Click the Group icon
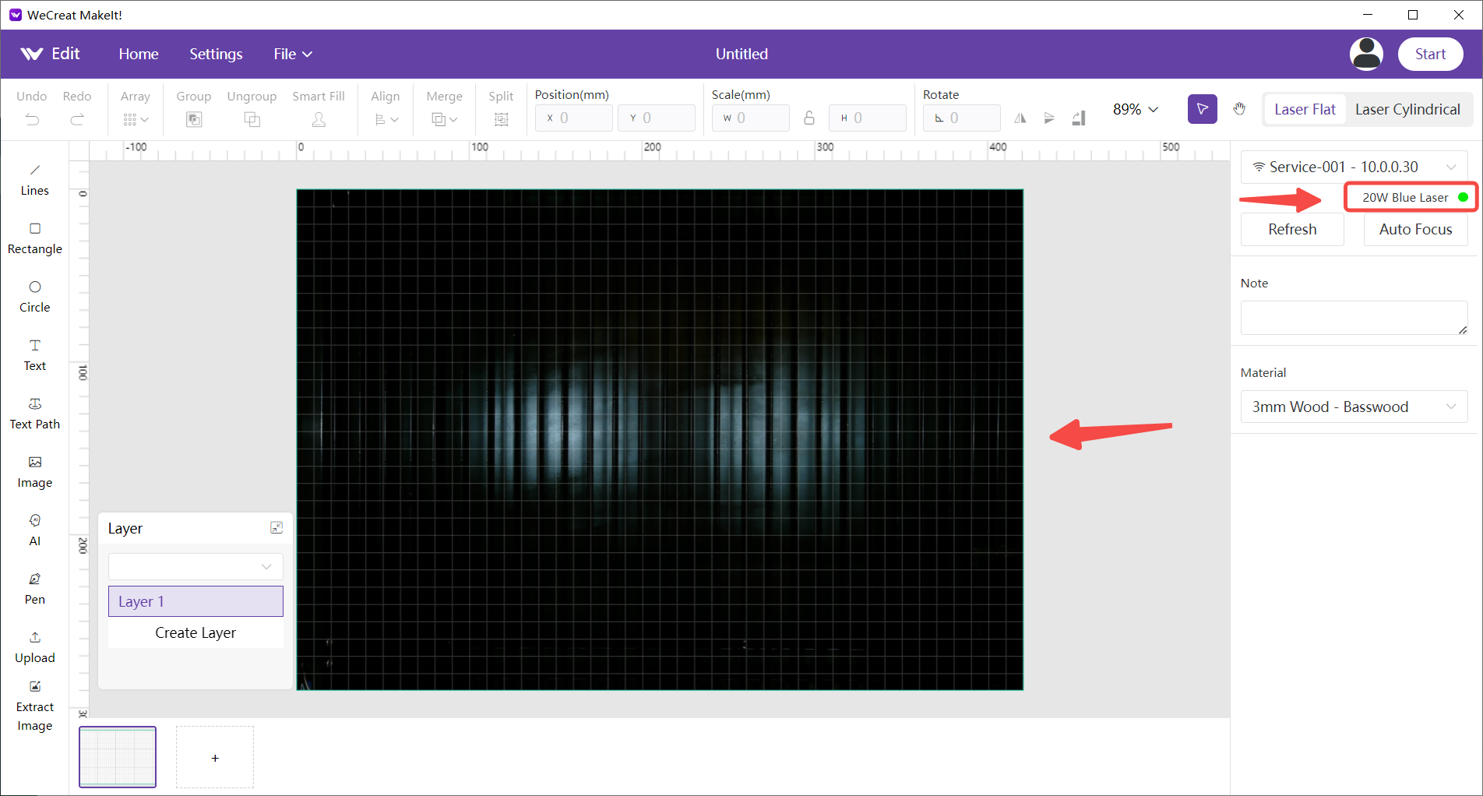This screenshot has height=796, width=1483. coord(194,119)
